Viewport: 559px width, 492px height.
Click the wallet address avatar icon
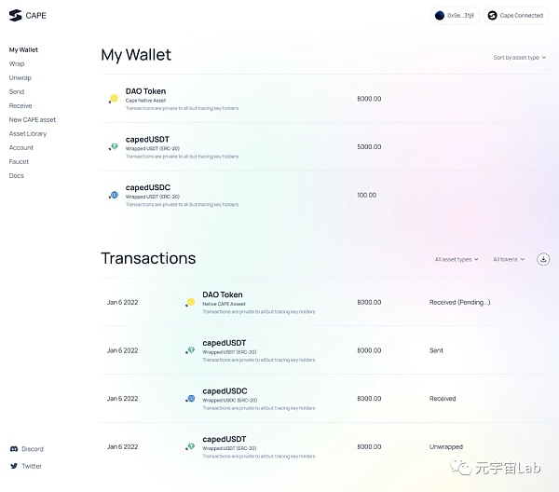(440, 15)
